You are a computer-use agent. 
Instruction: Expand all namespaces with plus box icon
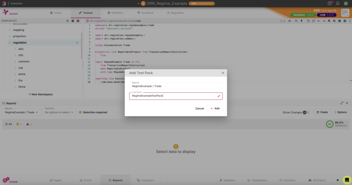point(78,21)
